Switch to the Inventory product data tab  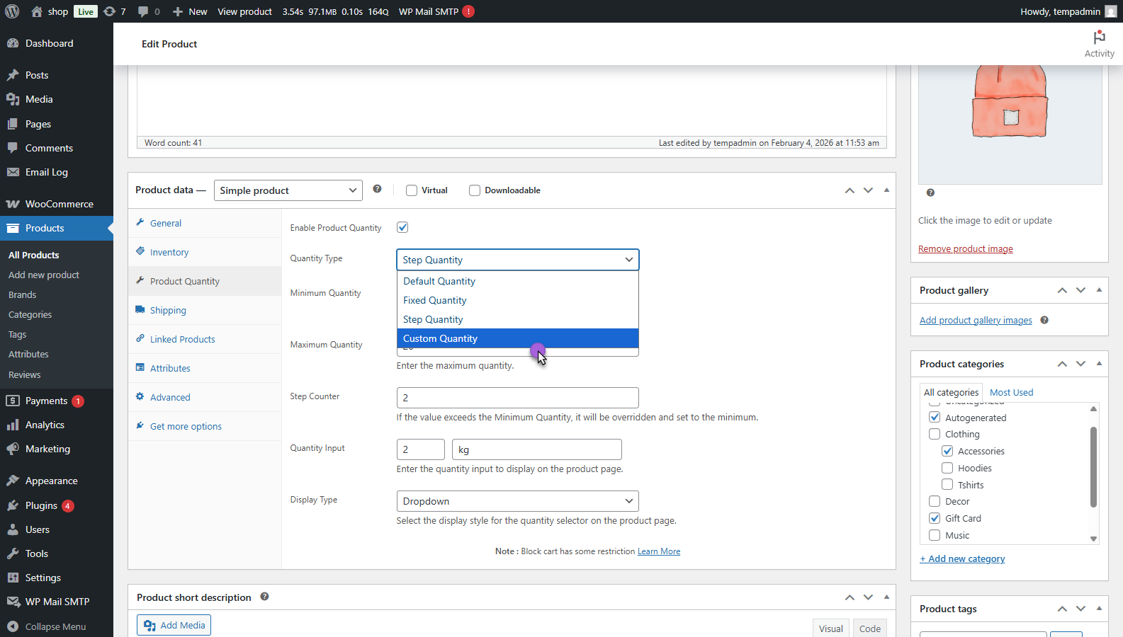[x=169, y=253]
